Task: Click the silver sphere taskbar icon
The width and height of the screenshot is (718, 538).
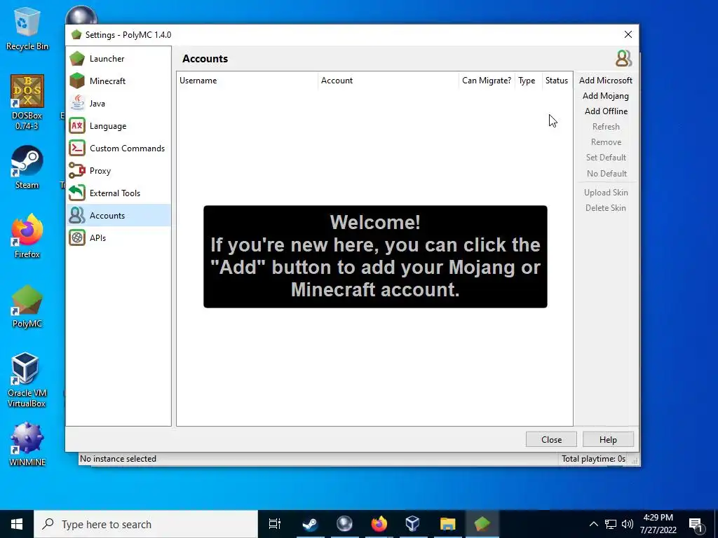Action: coord(344,524)
